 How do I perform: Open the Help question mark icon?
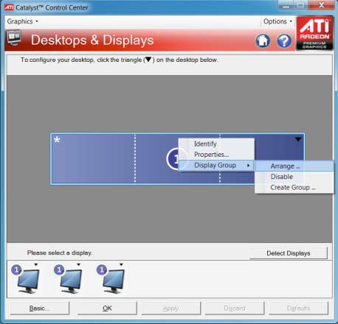pos(284,40)
